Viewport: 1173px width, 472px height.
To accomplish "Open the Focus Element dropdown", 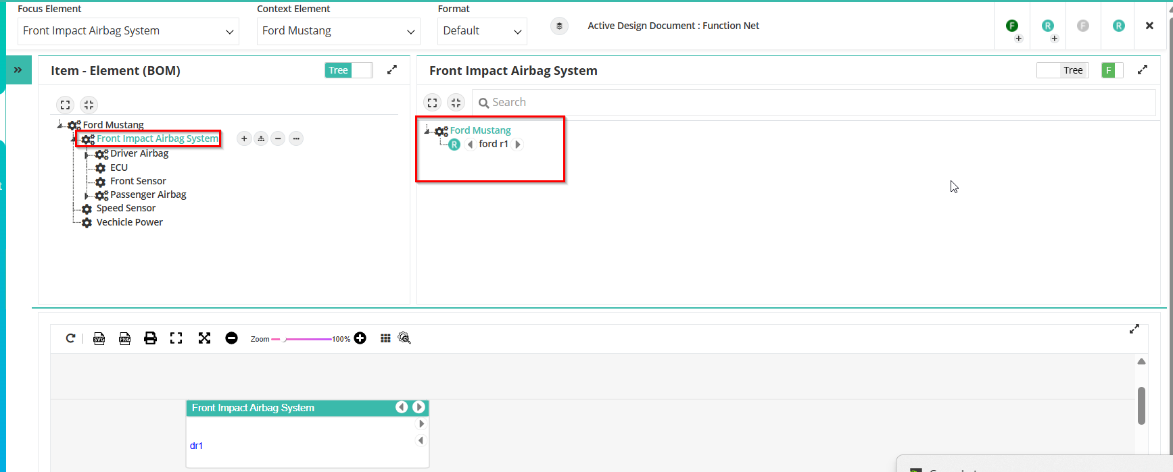I will coord(128,31).
